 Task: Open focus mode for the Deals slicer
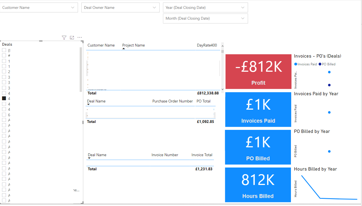tap(72, 38)
